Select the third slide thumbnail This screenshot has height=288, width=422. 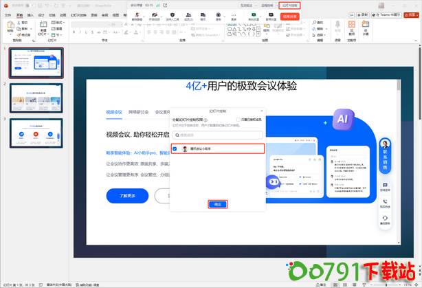tap(36, 131)
